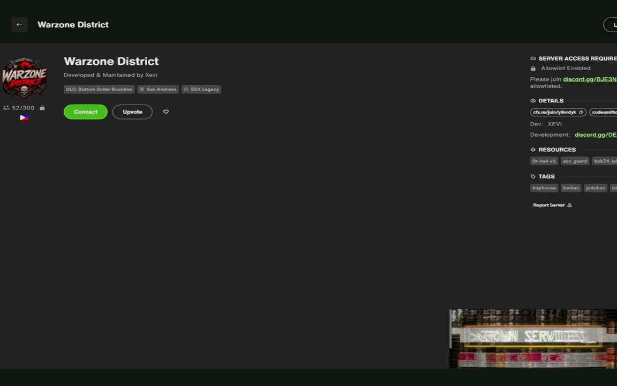The image size is (617, 386).
Task: Open the discord.gg/BJE3N allowlist link
Action: (x=590, y=79)
